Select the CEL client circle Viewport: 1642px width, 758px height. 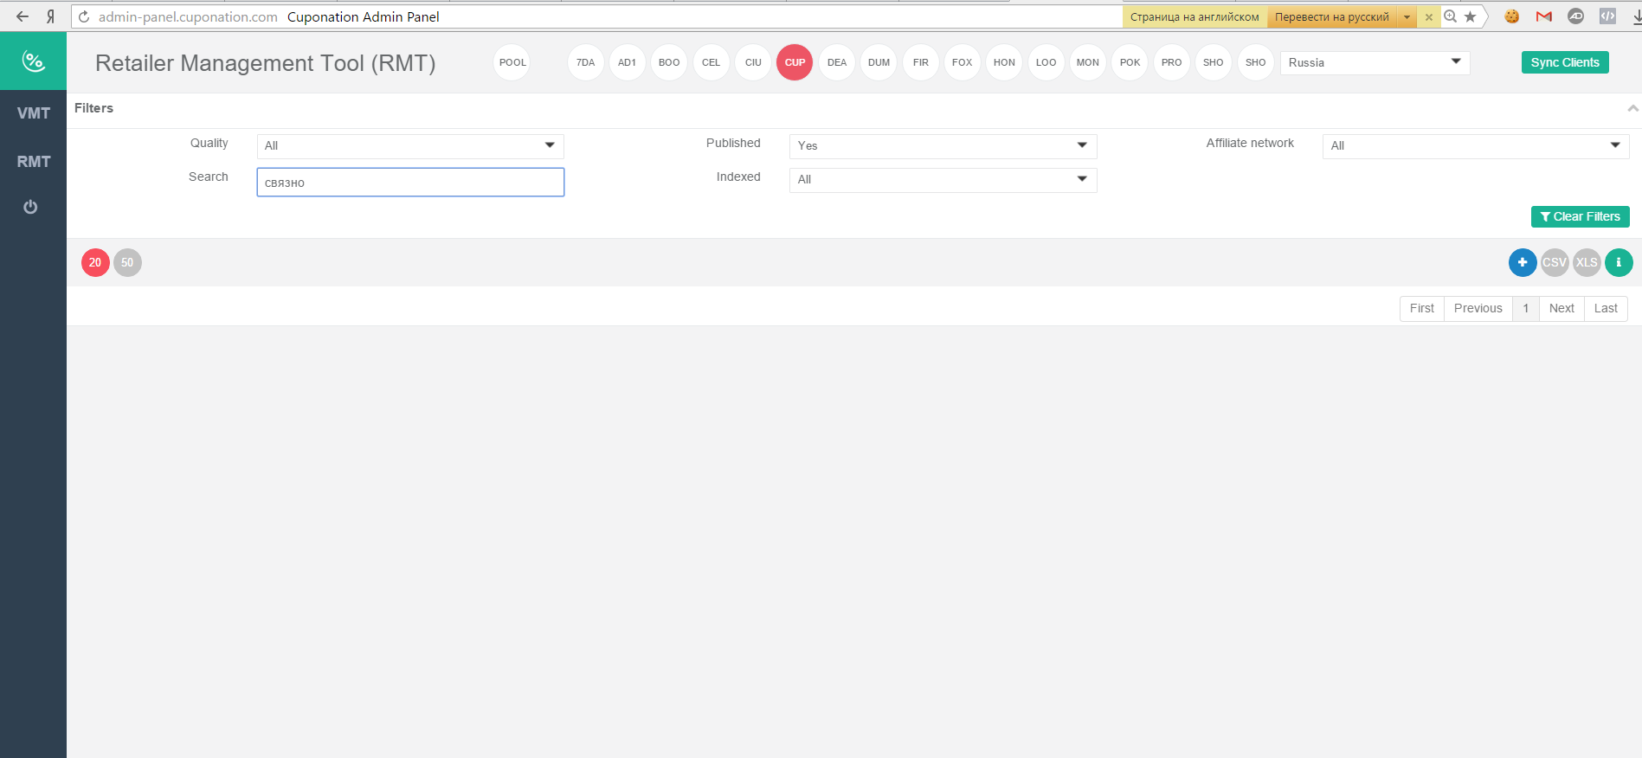click(712, 62)
